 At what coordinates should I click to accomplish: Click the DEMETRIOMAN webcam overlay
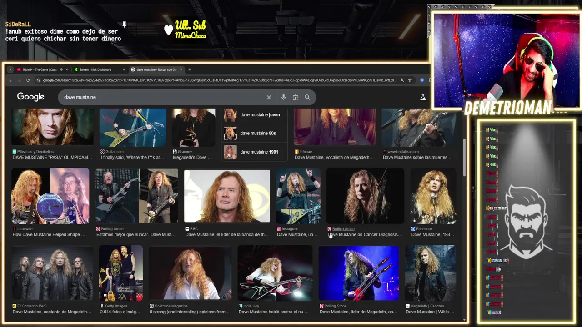(507, 62)
